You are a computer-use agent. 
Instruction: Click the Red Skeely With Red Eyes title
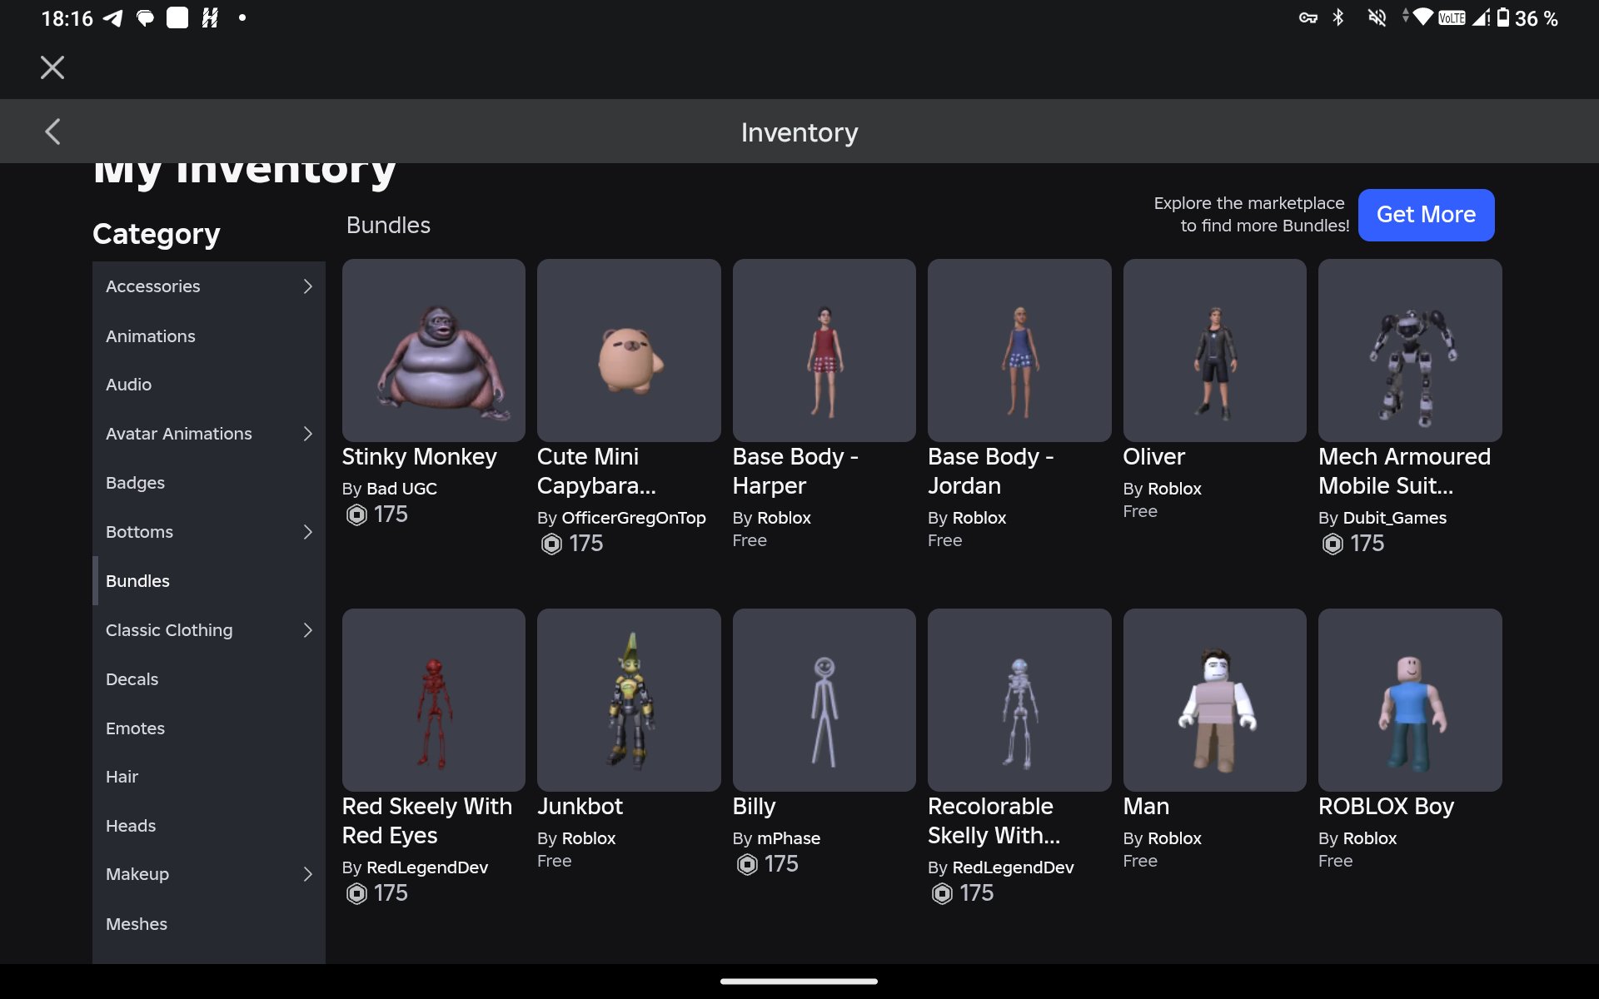tap(427, 821)
